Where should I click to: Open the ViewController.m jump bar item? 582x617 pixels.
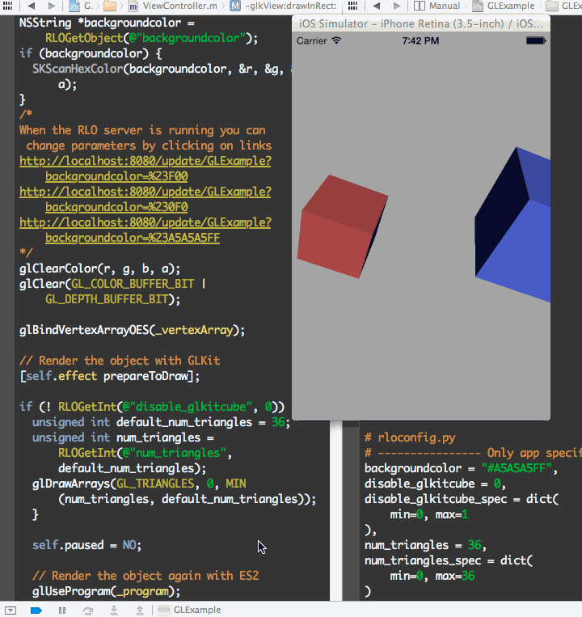(x=173, y=6)
